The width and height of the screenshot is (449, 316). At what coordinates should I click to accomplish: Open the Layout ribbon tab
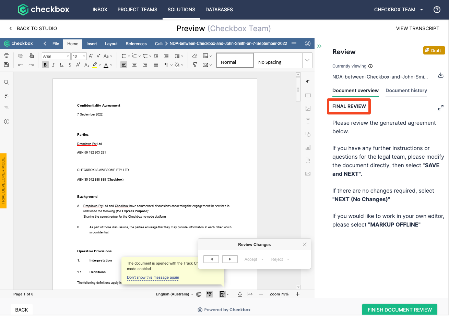point(111,44)
